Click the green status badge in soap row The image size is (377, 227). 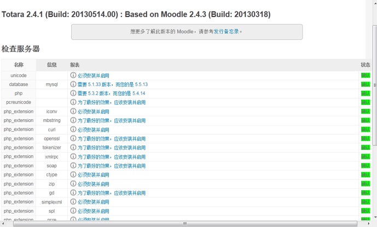click(x=366, y=166)
